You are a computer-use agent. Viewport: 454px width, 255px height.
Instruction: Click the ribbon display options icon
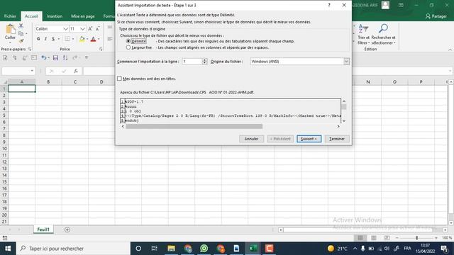tap(401, 5)
